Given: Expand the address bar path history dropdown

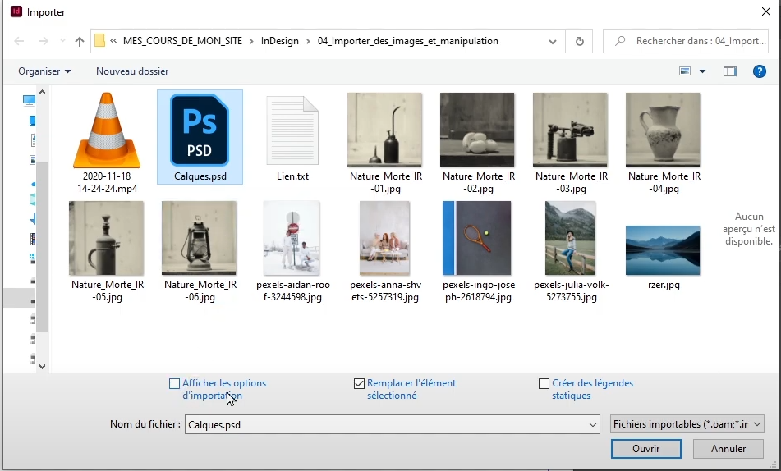Looking at the screenshot, I should coord(554,41).
